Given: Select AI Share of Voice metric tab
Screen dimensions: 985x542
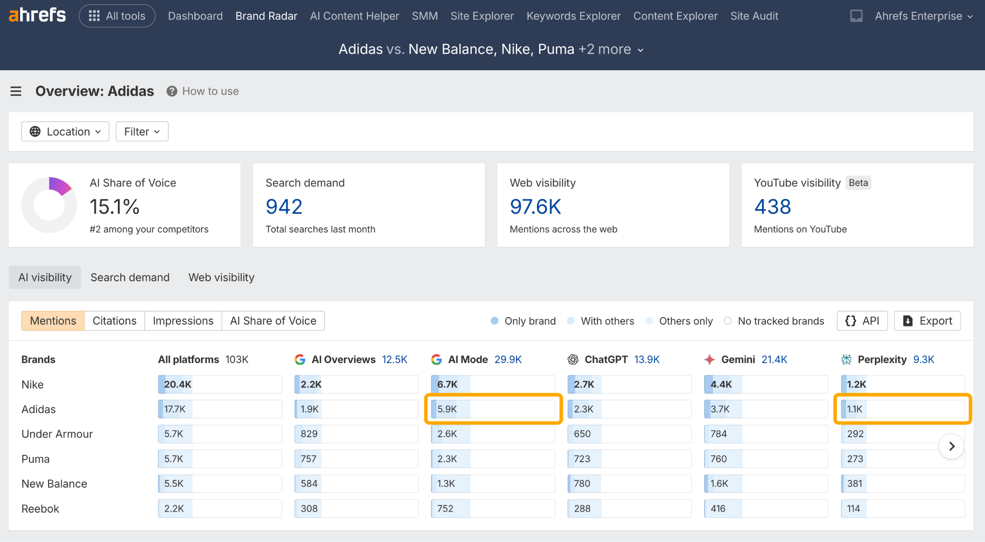Looking at the screenshot, I should tap(273, 321).
